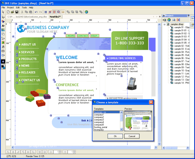
Task: Cancel the template dialog
Action: coord(132,136)
